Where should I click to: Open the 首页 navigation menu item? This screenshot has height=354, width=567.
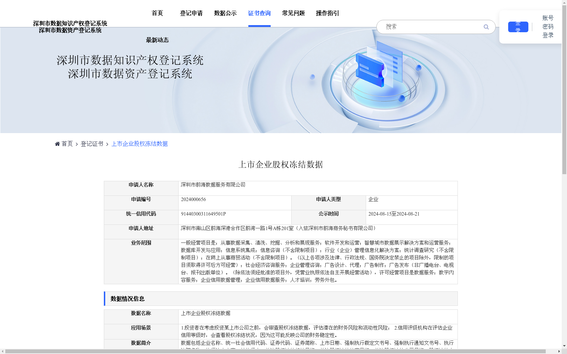tap(157, 13)
